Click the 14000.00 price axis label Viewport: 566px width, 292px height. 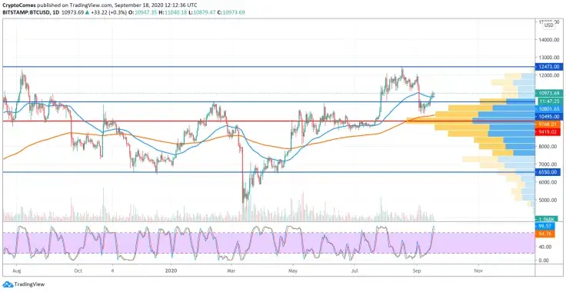548,40
